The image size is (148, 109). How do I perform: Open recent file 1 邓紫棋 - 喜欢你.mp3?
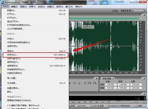(x=36, y=105)
